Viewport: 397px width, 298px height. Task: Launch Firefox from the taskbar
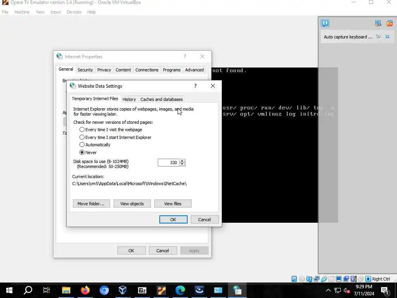coord(85,290)
